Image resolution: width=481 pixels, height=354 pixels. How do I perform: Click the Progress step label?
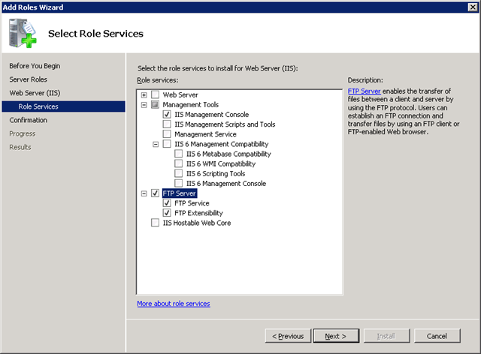click(x=23, y=133)
